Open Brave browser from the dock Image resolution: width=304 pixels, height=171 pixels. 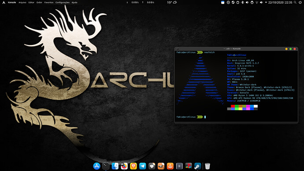133,166
